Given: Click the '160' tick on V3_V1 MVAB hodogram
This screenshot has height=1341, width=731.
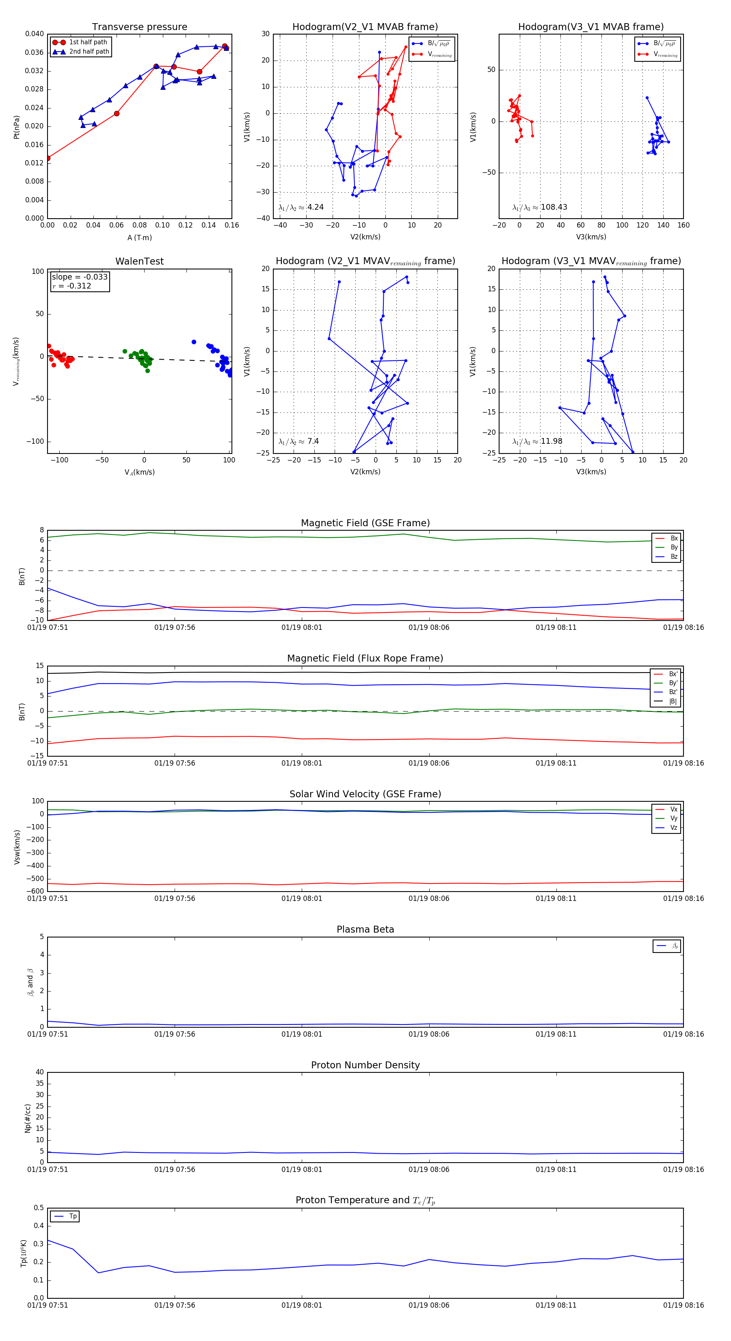Looking at the screenshot, I should tap(683, 225).
